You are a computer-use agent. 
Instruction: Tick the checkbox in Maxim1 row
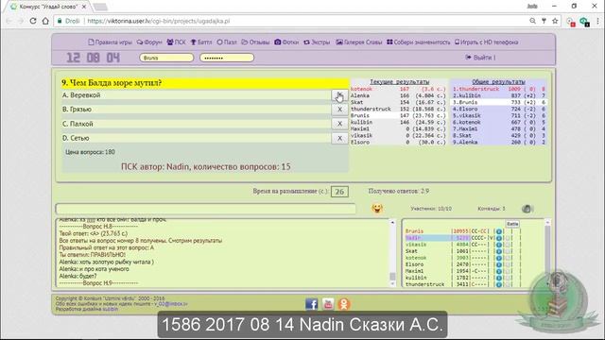[x=508, y=271]
